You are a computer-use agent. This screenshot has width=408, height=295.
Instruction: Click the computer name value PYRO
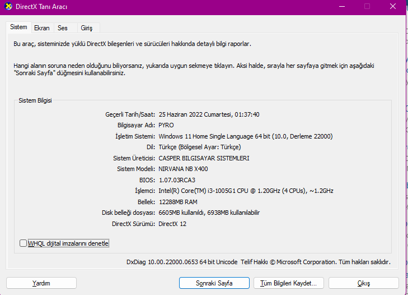[166, 125]
